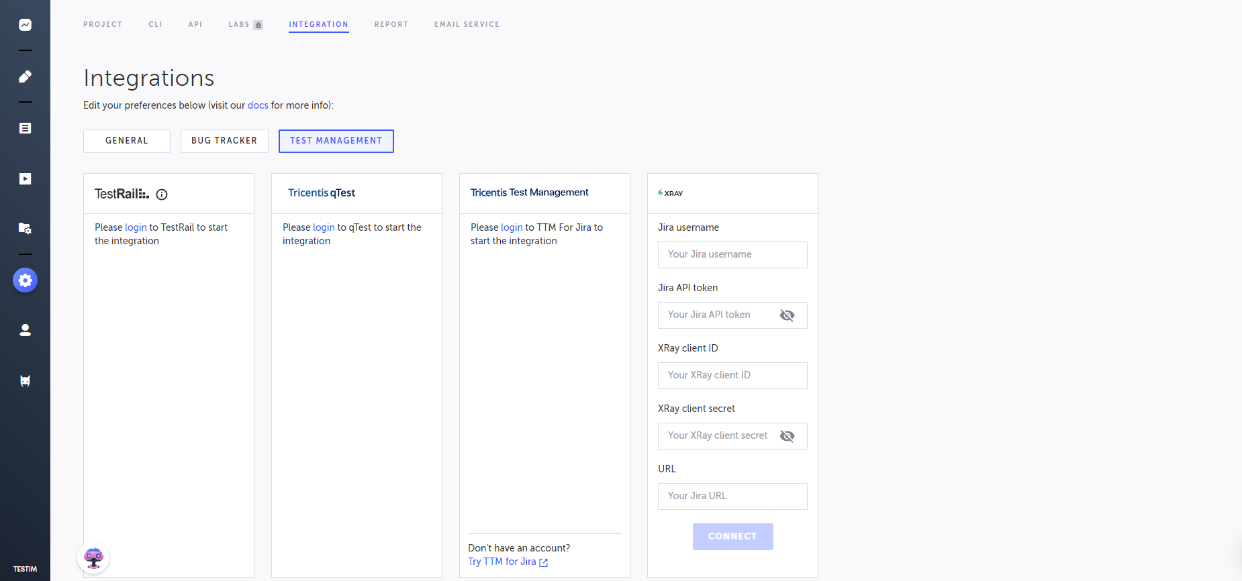Viewport: 1242px width, 581px height.
Task: Select the BUG TRACKER integrations category
Action: 224,141
